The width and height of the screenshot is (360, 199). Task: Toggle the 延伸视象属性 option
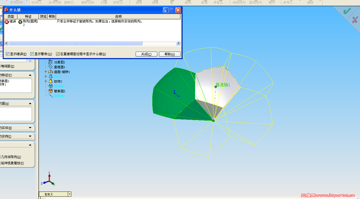coord(12,163)
